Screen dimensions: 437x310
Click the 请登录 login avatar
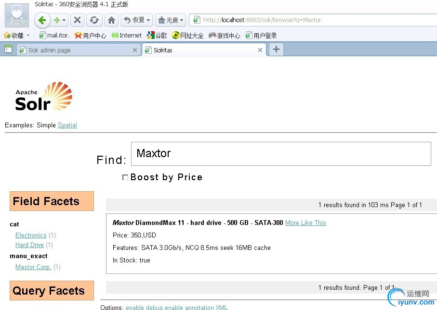(17, 15)
